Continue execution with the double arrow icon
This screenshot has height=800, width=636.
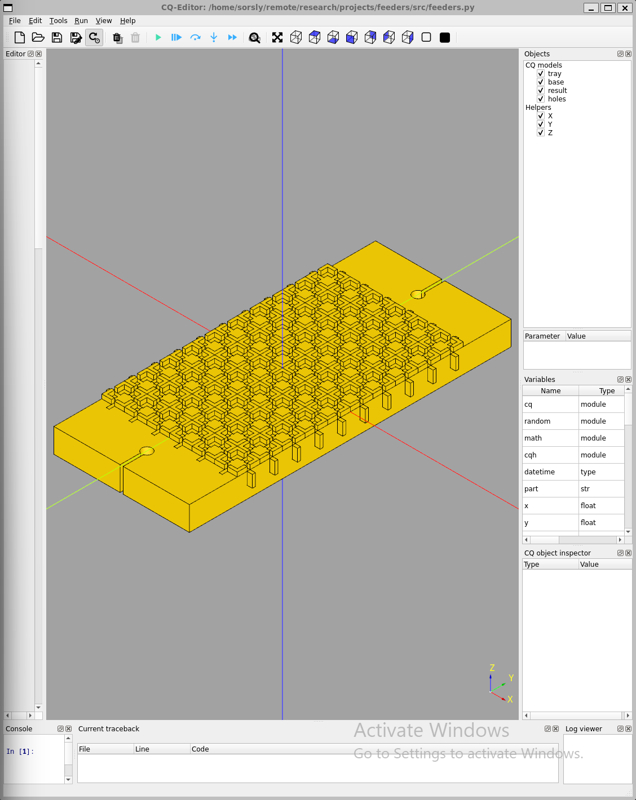click(x=232, y=38)
